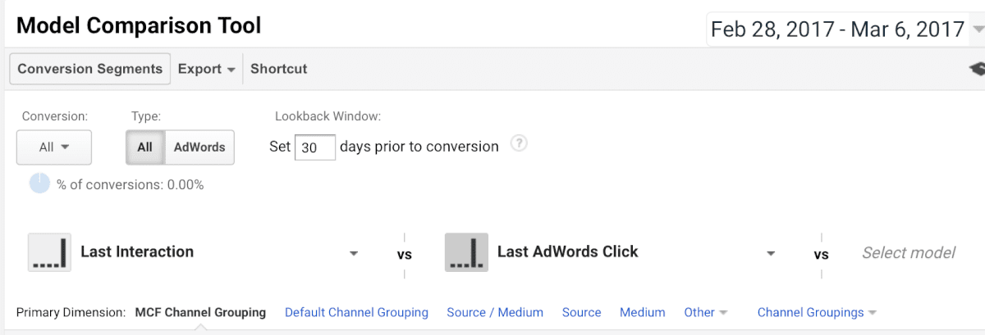Click the Last Interaction model bar-chart icon
Screen dimensions: 985x335
[49, 251]
